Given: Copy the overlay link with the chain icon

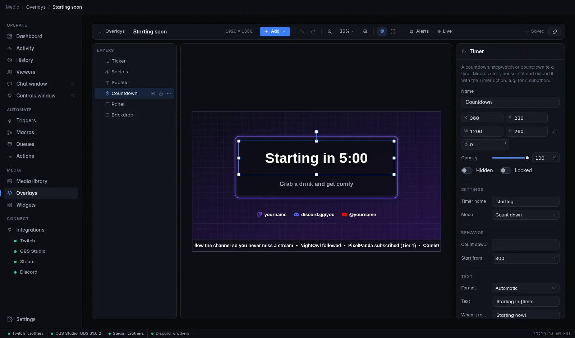Looking at the screenshot, I should [555, 32].
